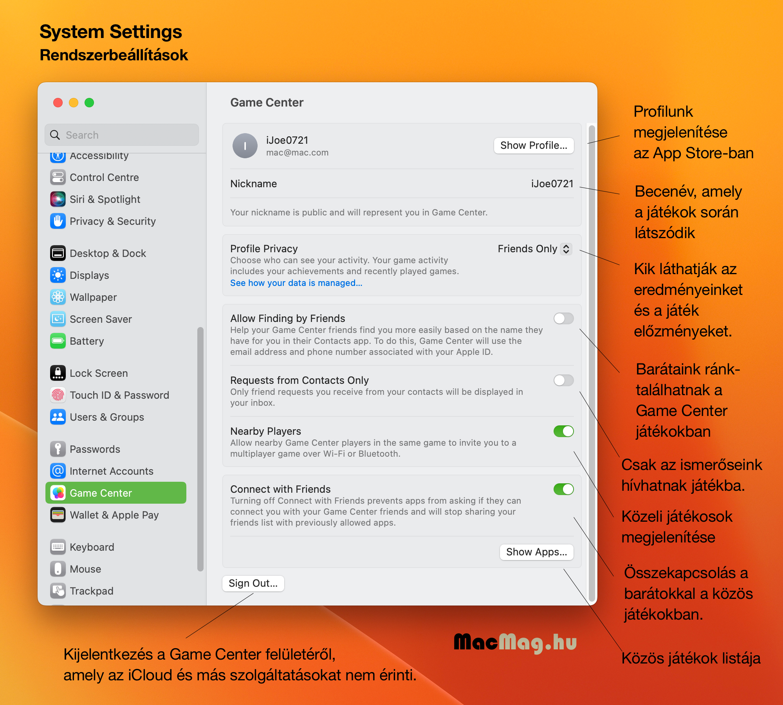Viewport: 783px width, 705px height.
Task: Click the Privacy & Security hand icon
Action: coord(58,221)
